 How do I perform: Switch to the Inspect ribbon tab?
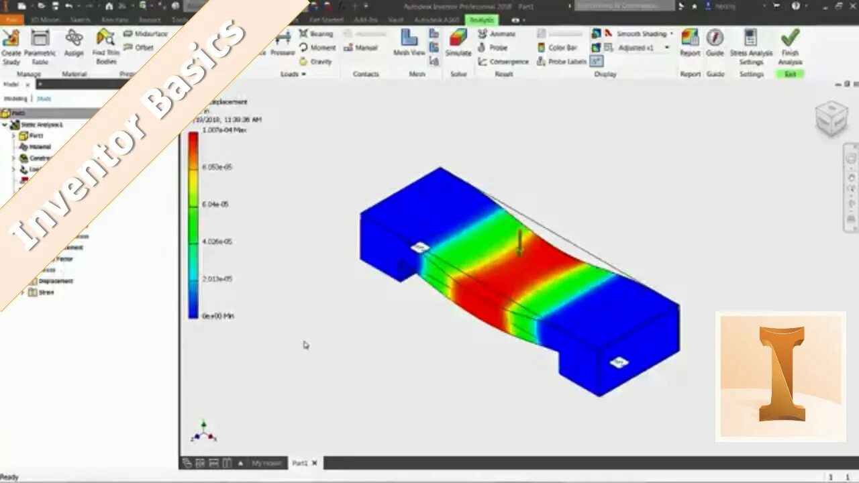tap(149, 20)
